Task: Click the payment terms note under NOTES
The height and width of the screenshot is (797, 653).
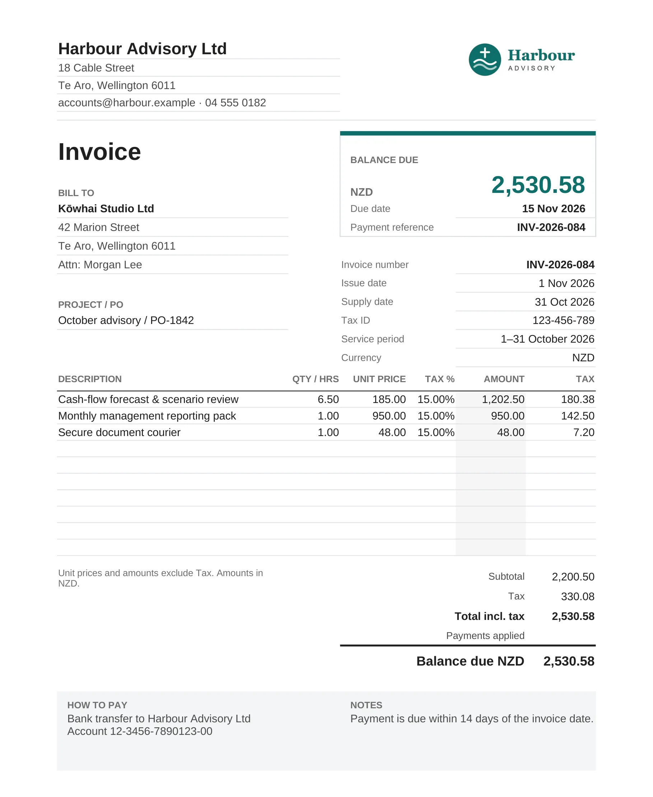Action: point(472,719)
